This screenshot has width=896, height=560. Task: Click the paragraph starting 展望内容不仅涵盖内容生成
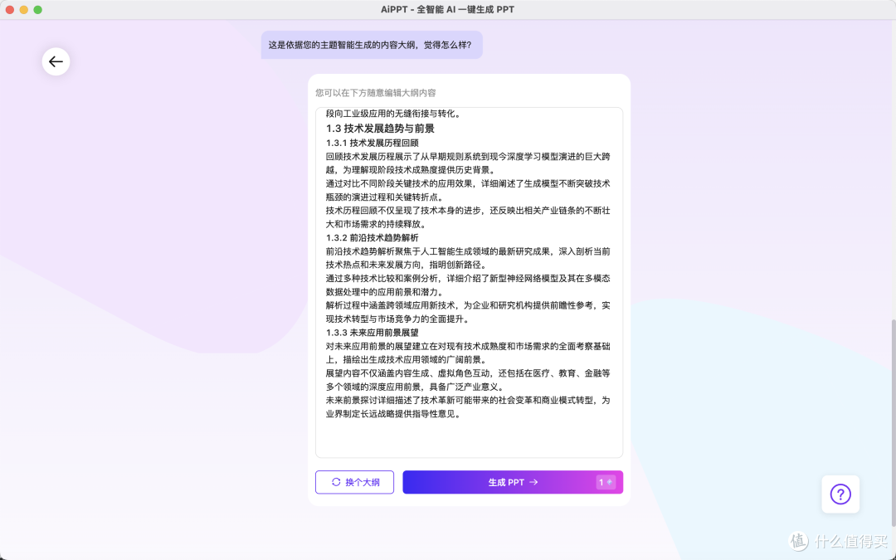[468, 380]
